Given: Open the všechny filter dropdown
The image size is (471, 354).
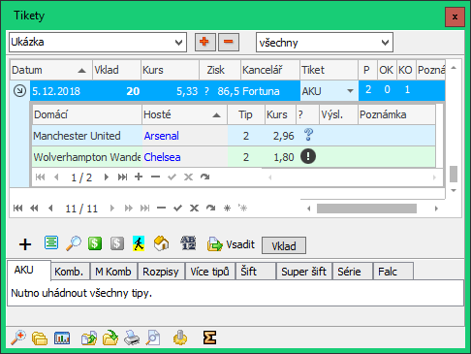Looking at the screenshot, I should (385, 43).
